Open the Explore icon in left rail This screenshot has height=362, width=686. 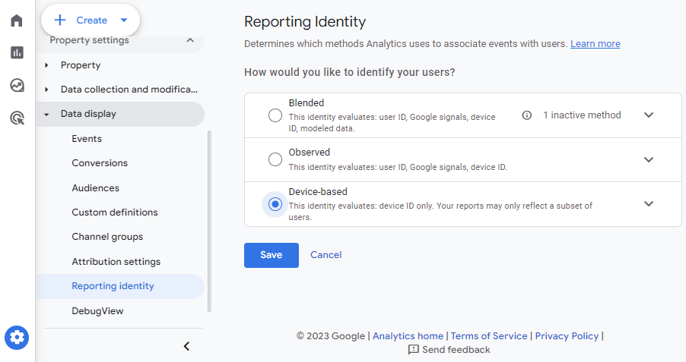point(17,85)
